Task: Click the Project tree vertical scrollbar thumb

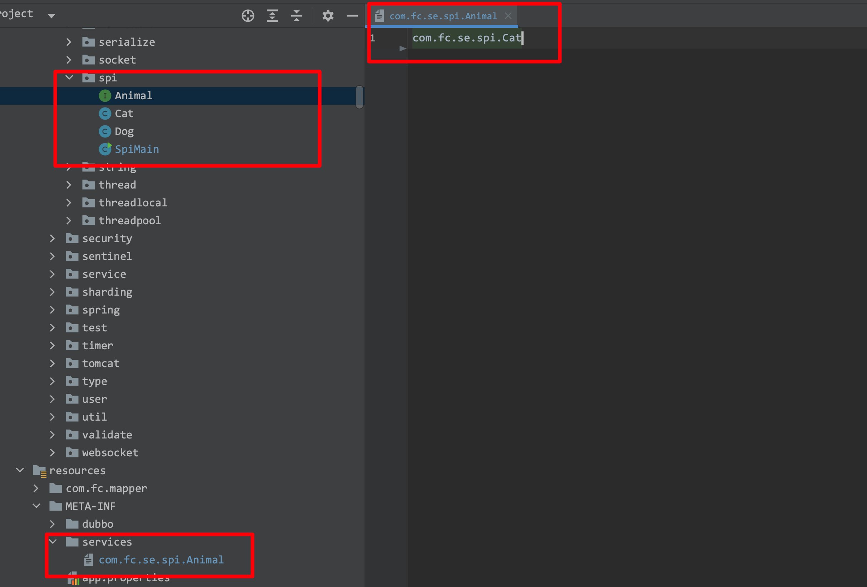Action: [360, 97]
